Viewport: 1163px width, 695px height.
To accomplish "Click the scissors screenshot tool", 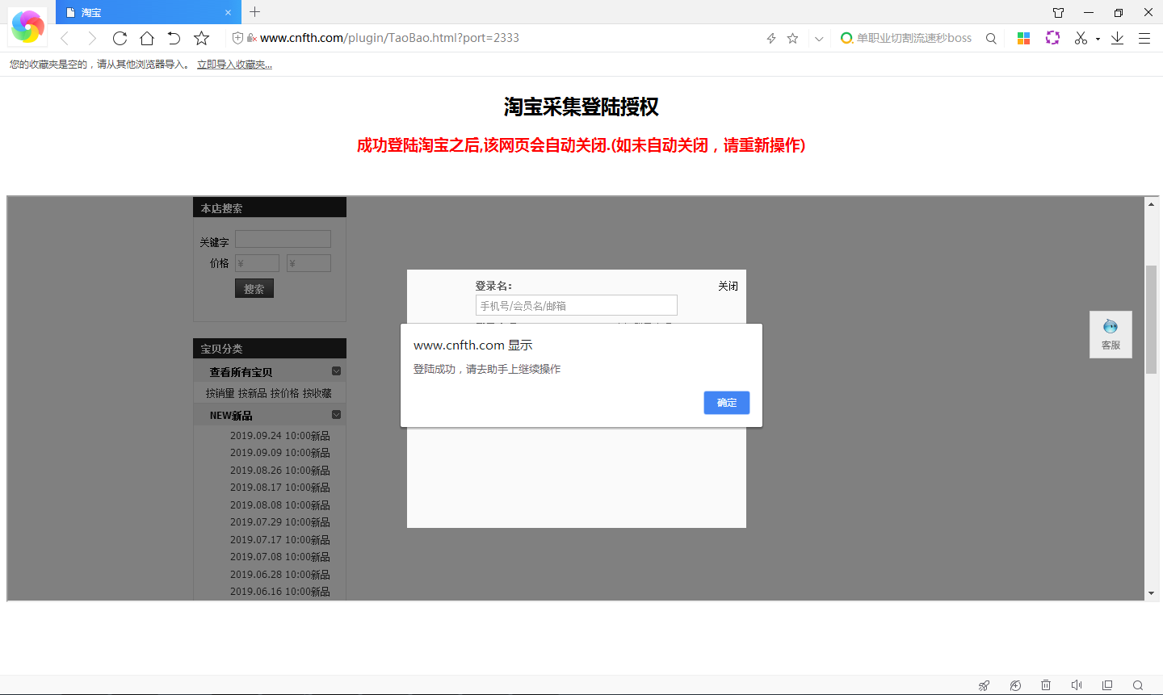I will click(1081, 38).
